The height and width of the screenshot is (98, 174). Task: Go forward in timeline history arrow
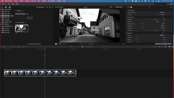coord(103,47)
